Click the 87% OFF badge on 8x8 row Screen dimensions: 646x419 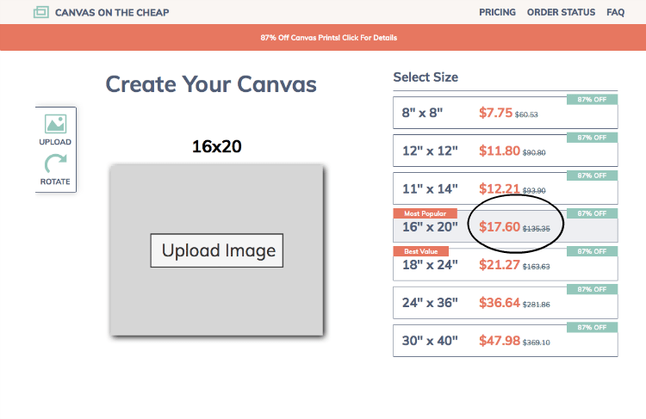(x=592, y=99)
